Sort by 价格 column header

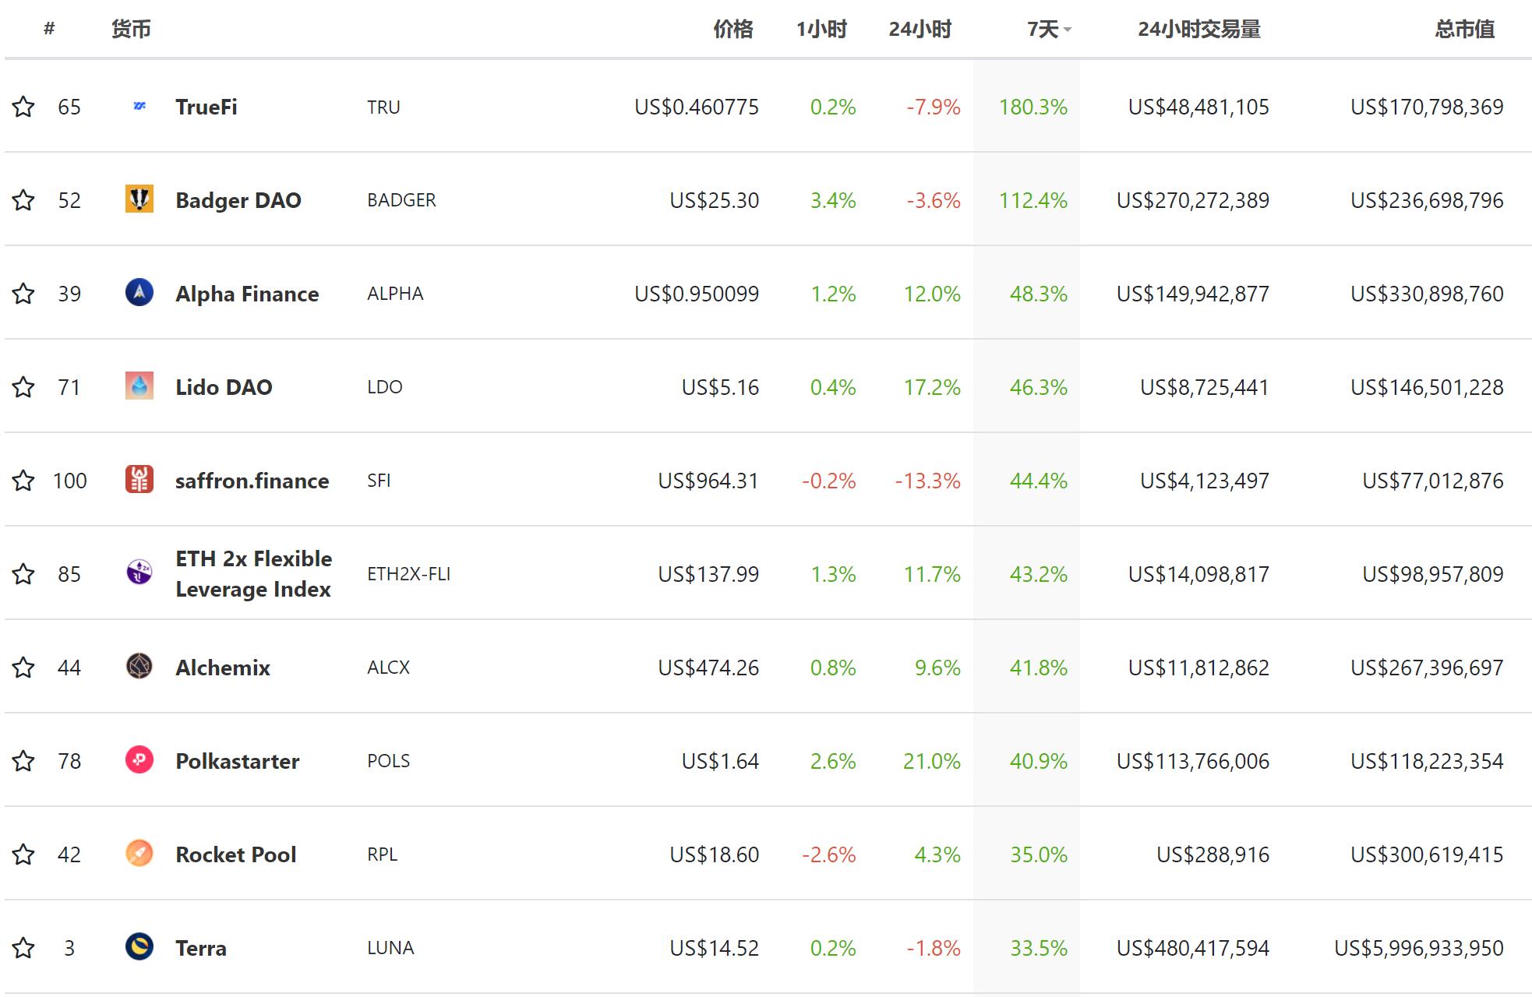pyautogui.click(x=732, y=30)
